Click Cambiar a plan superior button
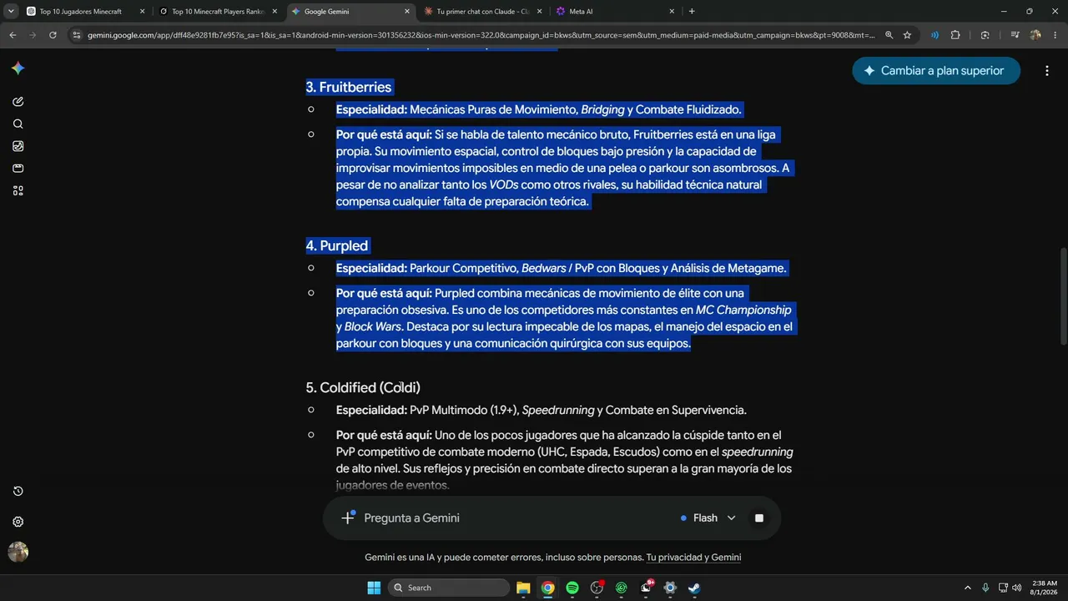The height and width of the screenshot is (601, 1068). (x=936, y=71)
